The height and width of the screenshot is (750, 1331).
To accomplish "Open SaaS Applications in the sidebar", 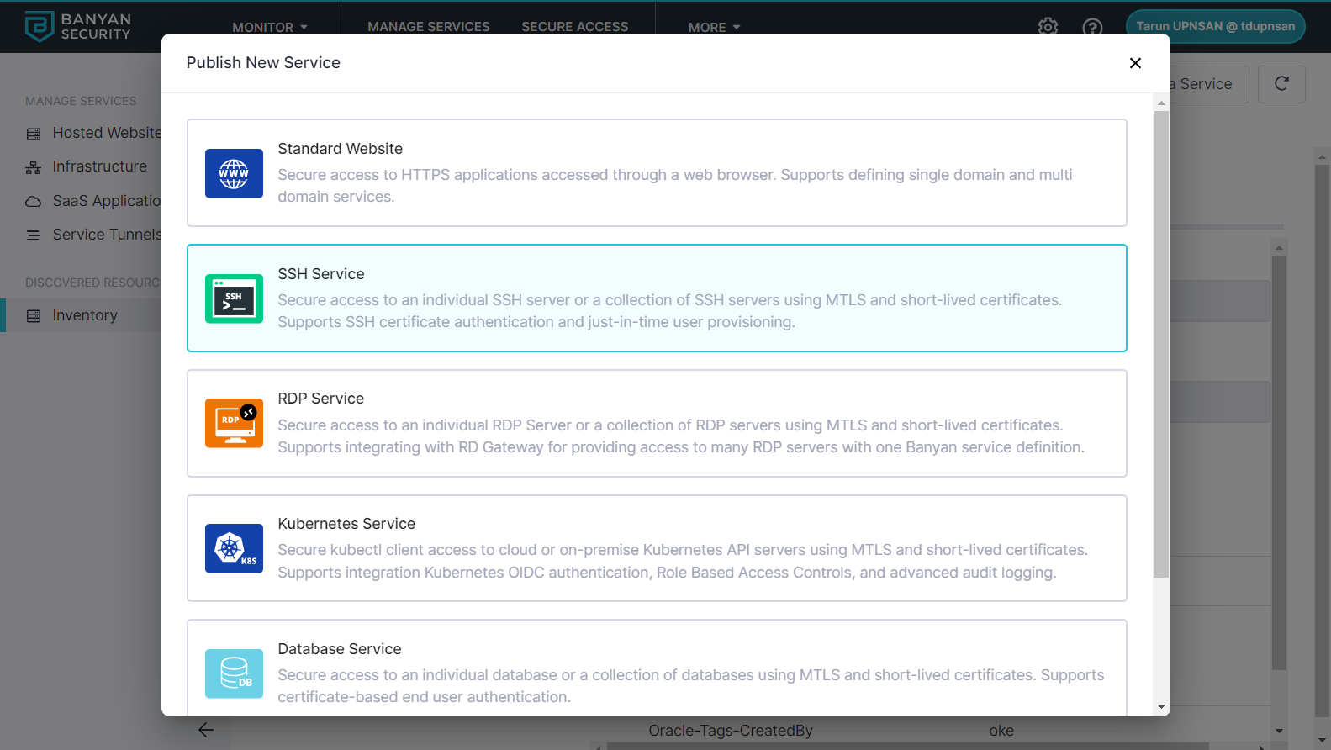I will point(107,201).
